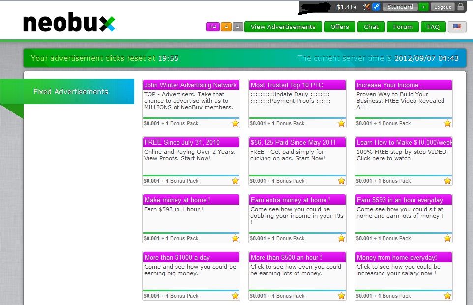The image size is (473, 305).
Task: Click '$0.001 + 1 Bonus Pack' on Money from home everyday ad
Action: (384, 296)
